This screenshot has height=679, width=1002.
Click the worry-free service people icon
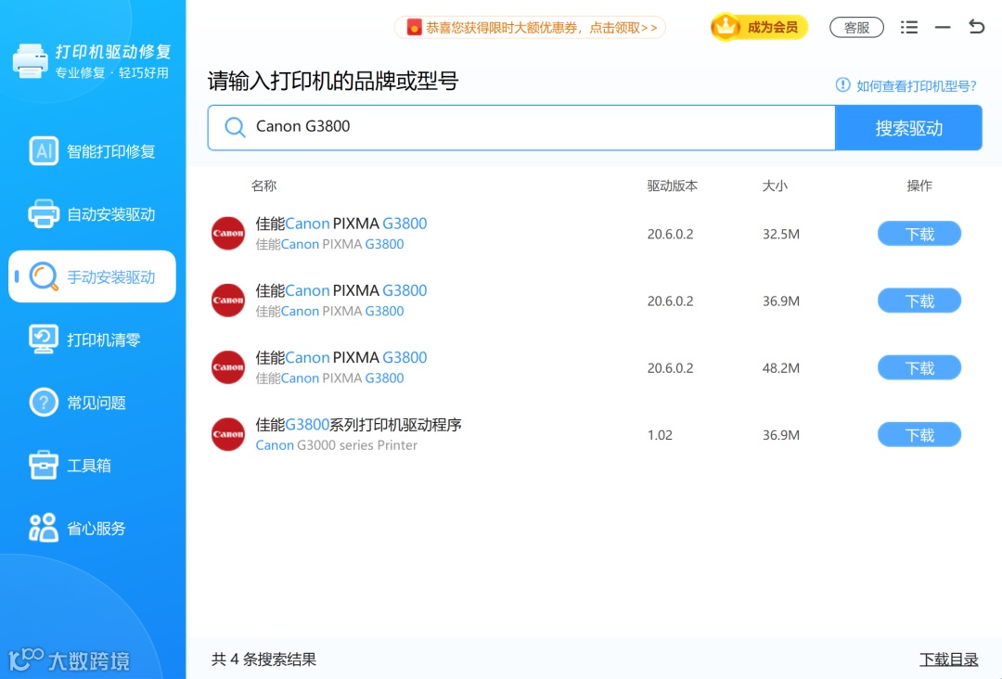click(44, 528)
